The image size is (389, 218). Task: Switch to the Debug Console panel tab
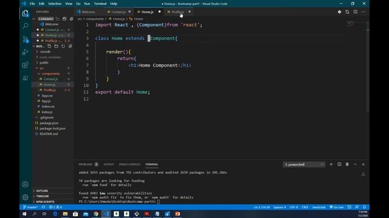(129, 164)
